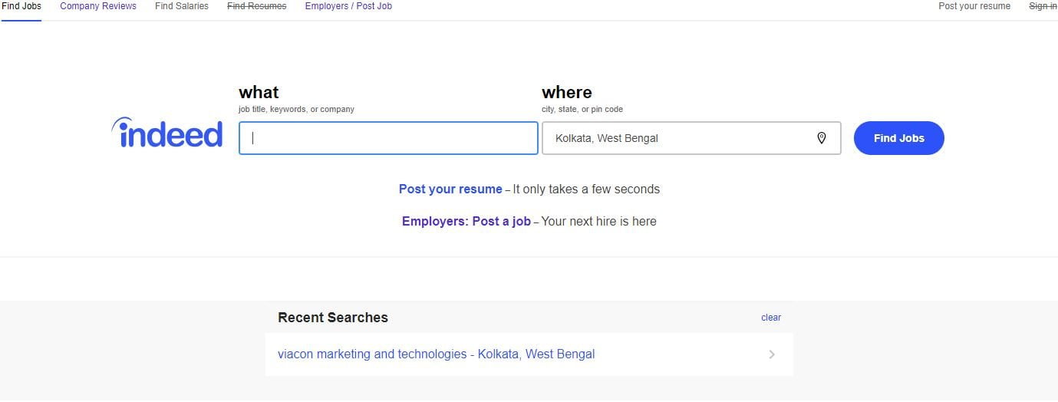This screenshot has height=402, width=1058.
Task: Focus the what job title input field
Action: (x=388, y=138)
